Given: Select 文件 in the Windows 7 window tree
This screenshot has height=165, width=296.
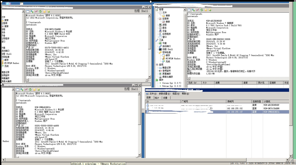Looking at the screenshot, I should tap(164, 12).
